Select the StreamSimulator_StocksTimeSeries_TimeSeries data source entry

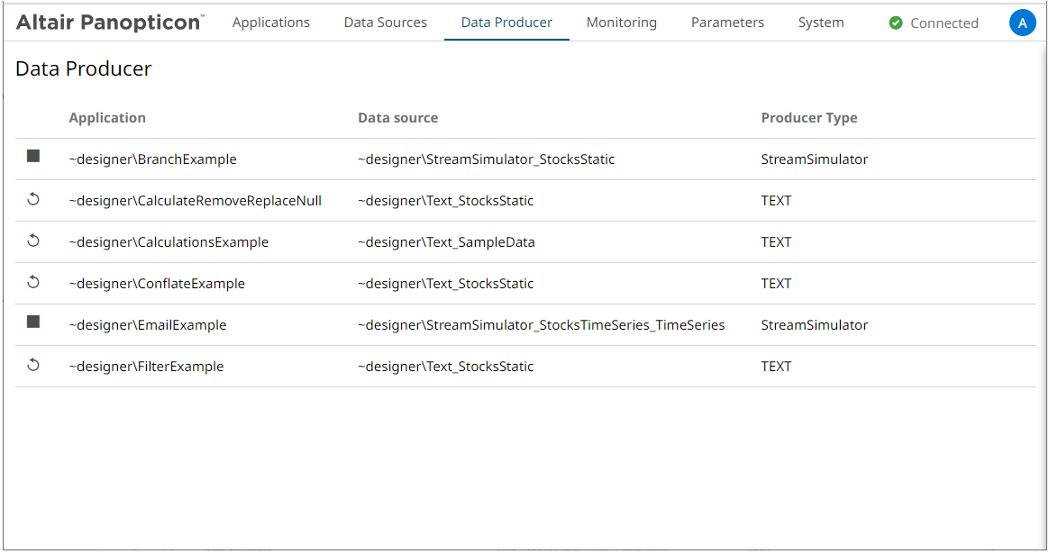pos(541,325)
